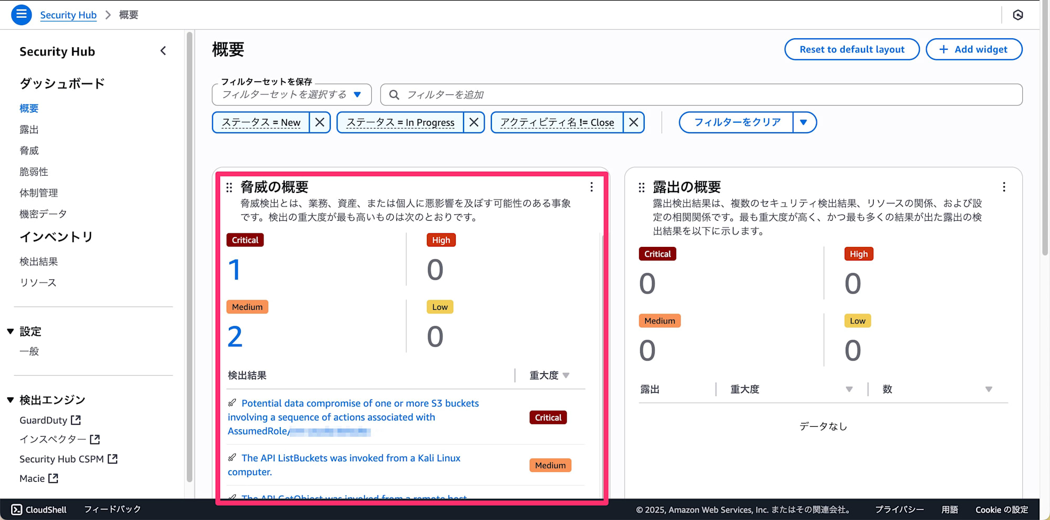
Task: Click the sidebar vertical scrollbar
Action: pyautogui.click(x=190, y=257)
